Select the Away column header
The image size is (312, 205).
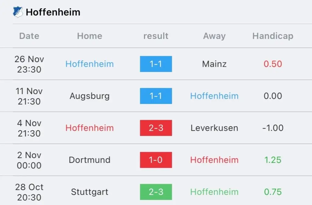pos(214,36)
